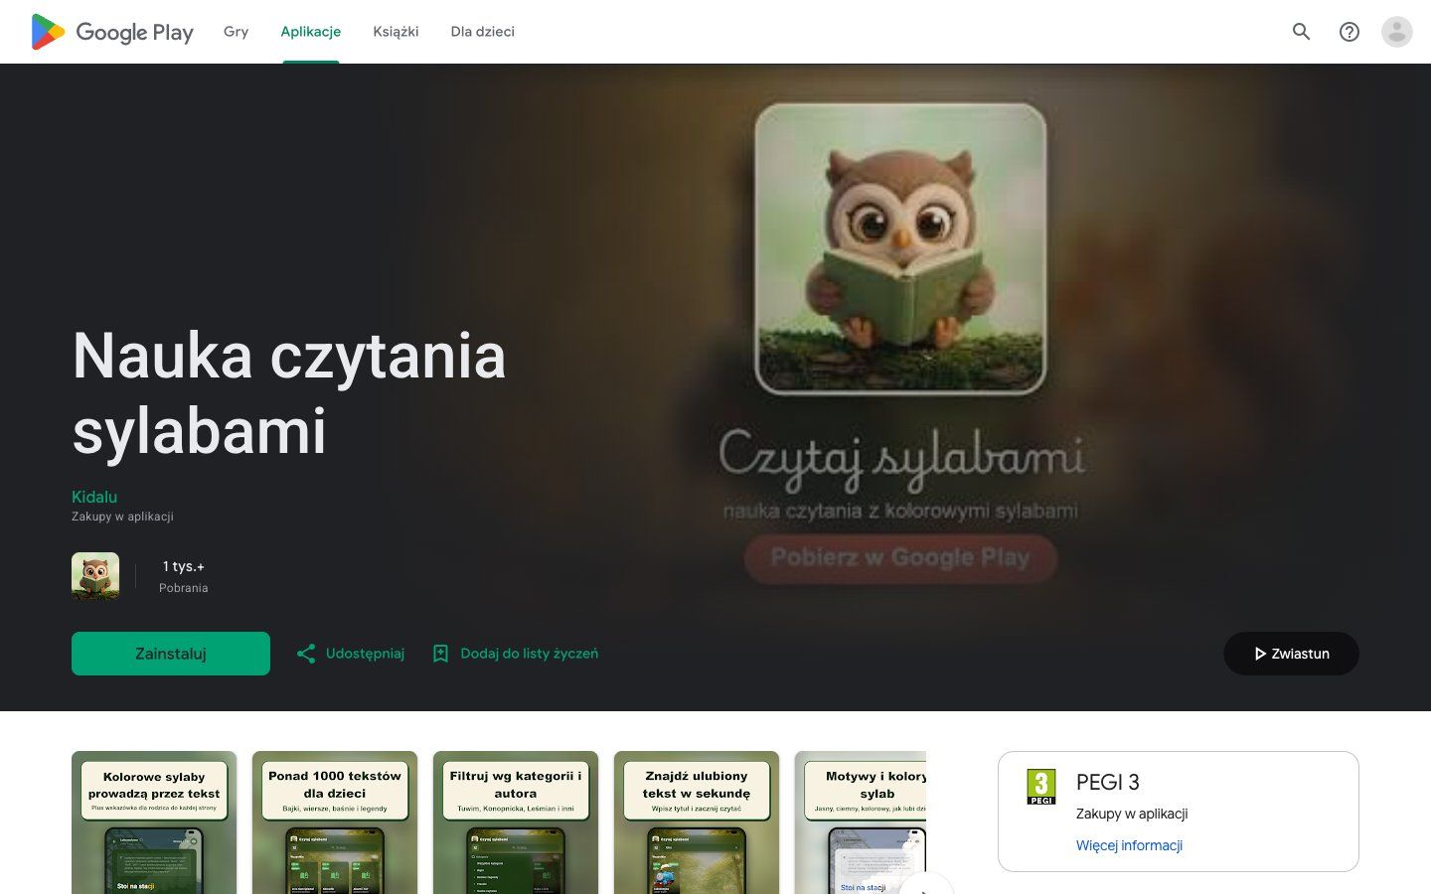Open the Filtruj wg kategorii screenshot

(516, 822)
